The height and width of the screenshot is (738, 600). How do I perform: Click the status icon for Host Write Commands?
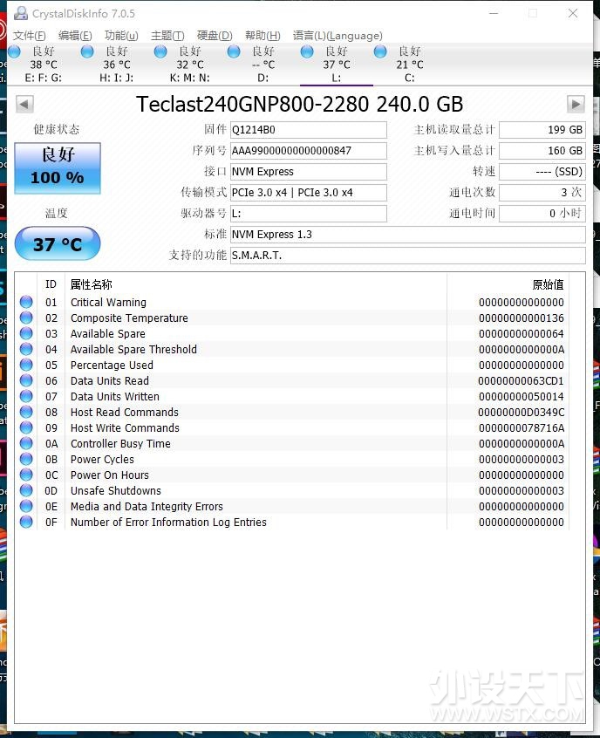point(26,427)
